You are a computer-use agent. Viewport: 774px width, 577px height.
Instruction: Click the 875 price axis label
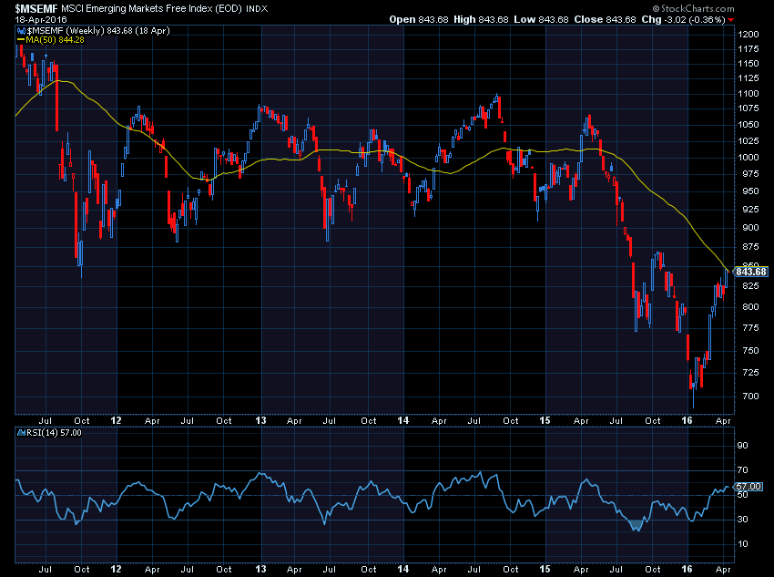pos(751,246)
